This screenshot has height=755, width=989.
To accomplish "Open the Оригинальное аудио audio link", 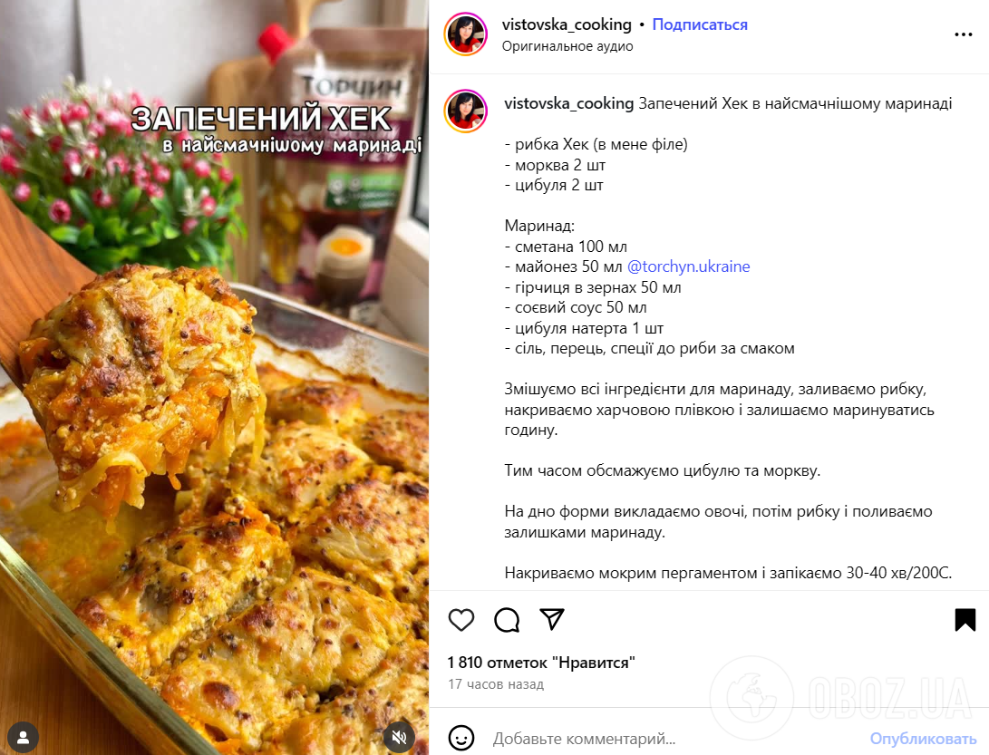I will (567, 46).
